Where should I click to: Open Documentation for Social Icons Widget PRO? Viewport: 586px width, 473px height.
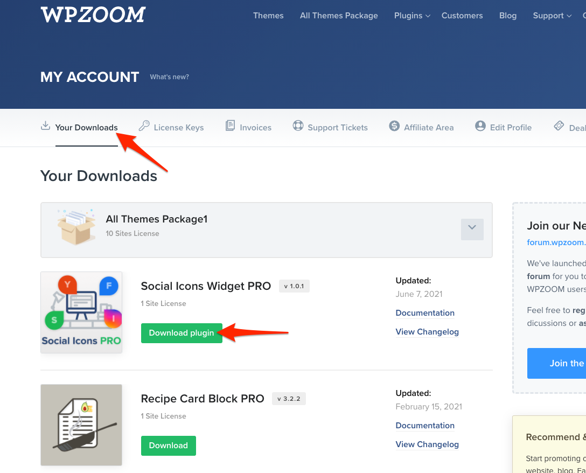pyautogui.click(x=425, y=313)
